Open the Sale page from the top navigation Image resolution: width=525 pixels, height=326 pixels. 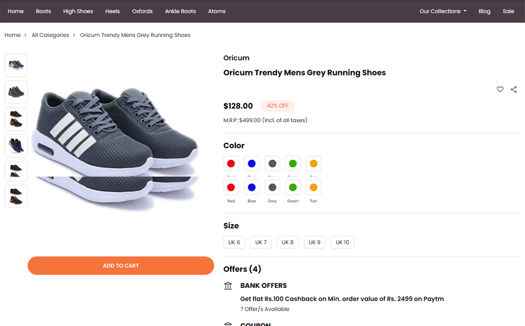(x=508, y=11)
